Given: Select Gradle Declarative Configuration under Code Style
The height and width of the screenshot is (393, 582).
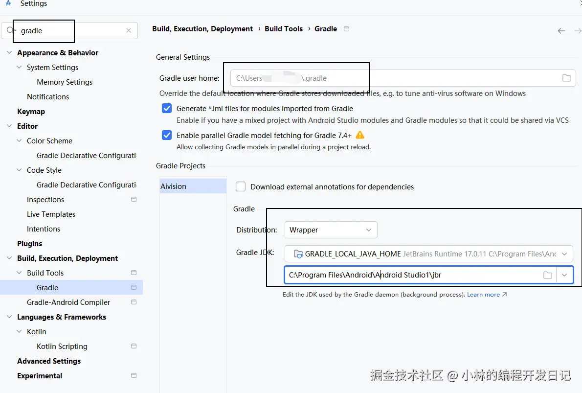Looking at the screenshot, I should [x=86, y=185].
